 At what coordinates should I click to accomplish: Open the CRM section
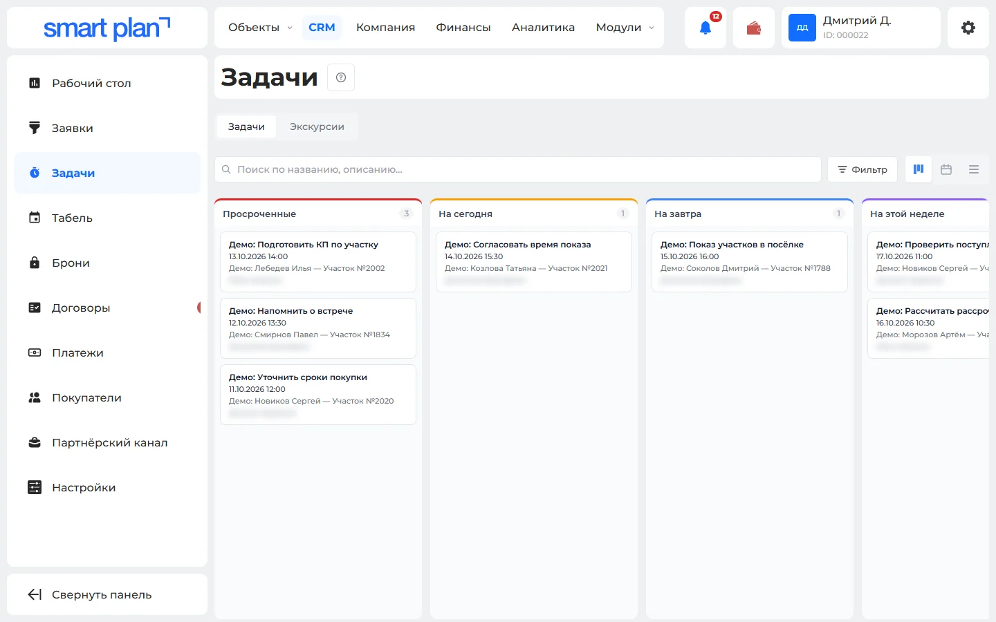click(x=322, y=28)
